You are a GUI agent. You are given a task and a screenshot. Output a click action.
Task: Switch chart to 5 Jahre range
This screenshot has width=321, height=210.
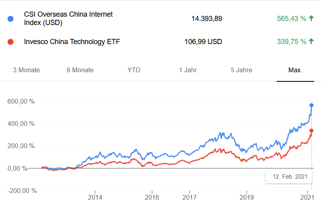coord(241,70)
